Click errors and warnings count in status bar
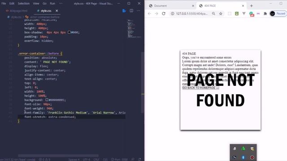 44,159
